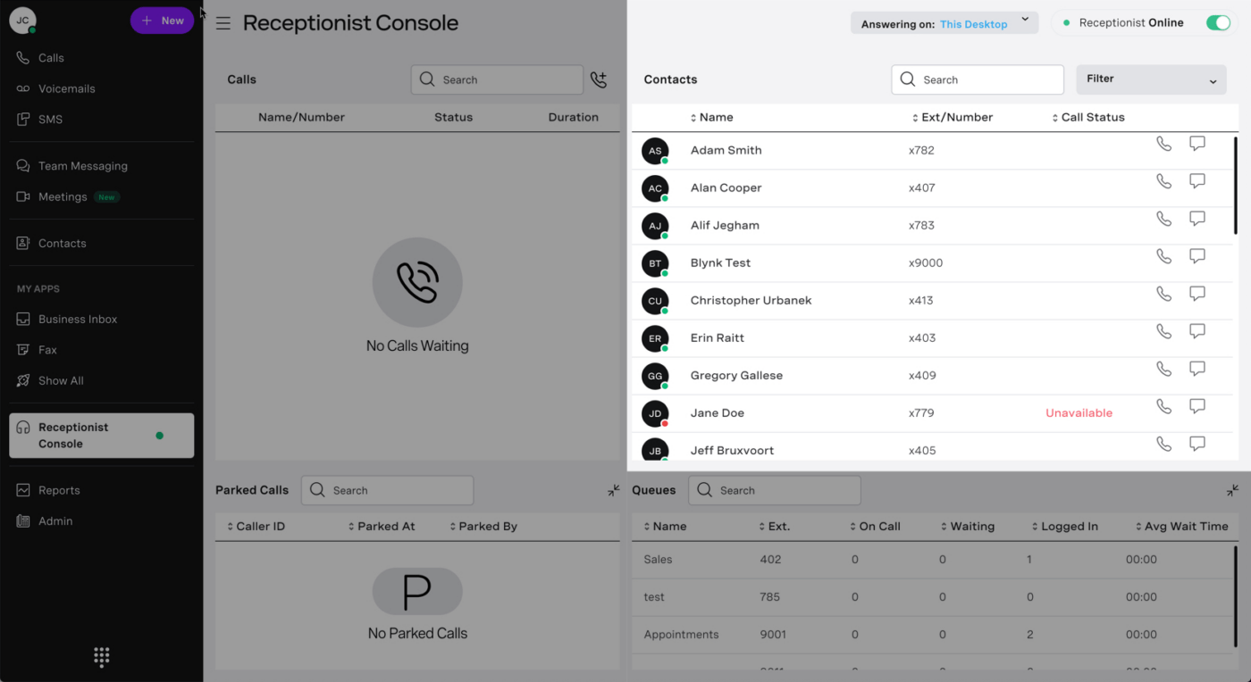Screen dimensions: 1251x682
Task: Message Jane Doe via chat icon
Action: click(x=1197, y=406)
